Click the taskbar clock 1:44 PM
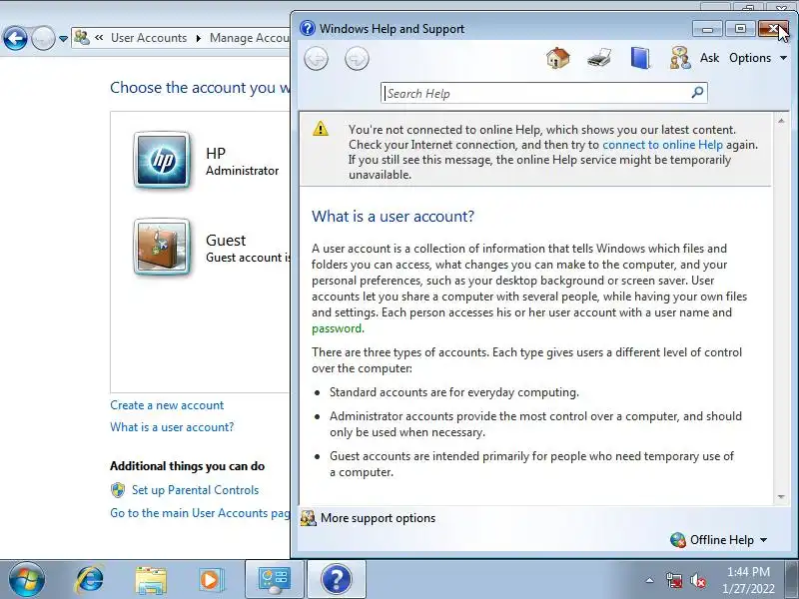This screenshot has height=599, width=799. point(748,572)
